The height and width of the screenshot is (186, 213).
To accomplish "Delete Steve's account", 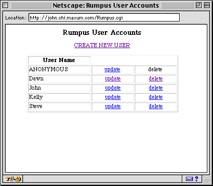I will coord(156,106).
